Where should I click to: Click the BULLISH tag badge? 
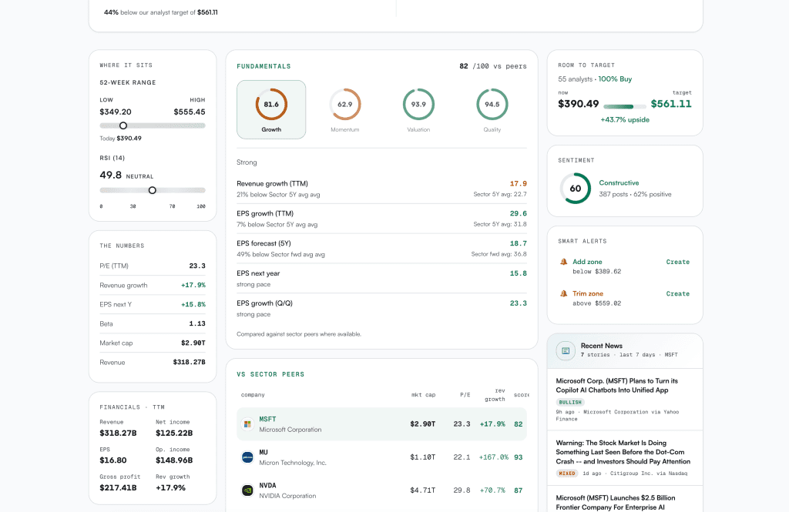pos(569,403)
